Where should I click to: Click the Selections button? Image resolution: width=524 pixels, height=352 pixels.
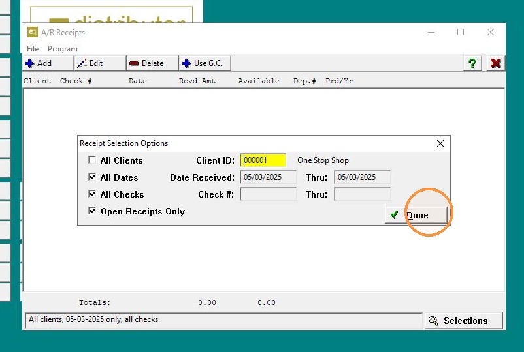point(464,321)
